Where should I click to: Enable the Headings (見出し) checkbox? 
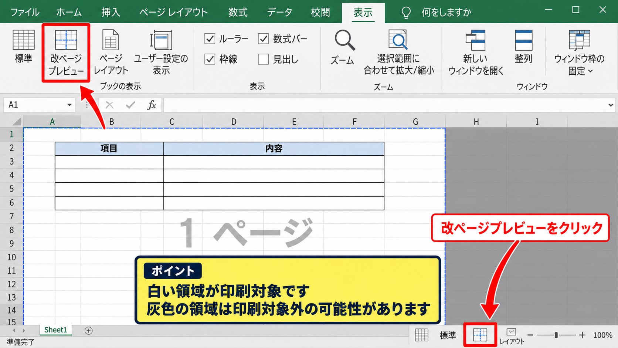click(x=263, y=59)
